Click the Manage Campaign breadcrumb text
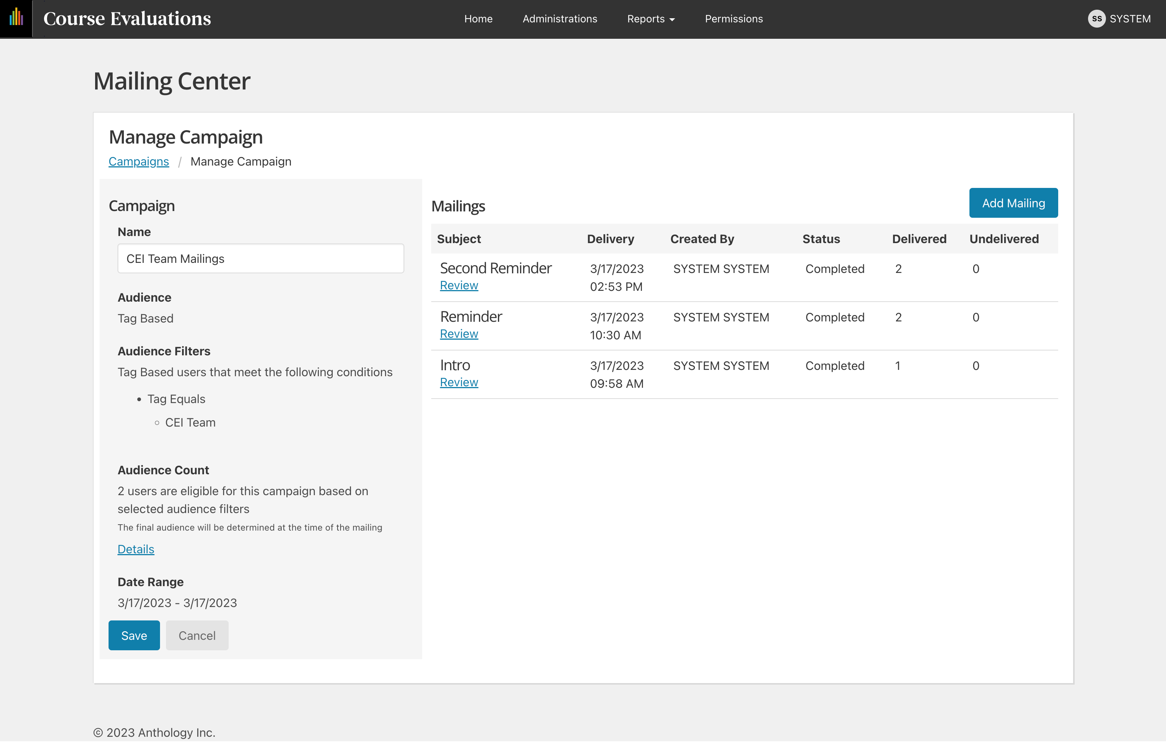The width and height of the screenshot is (1166, 742). [241, 161]
